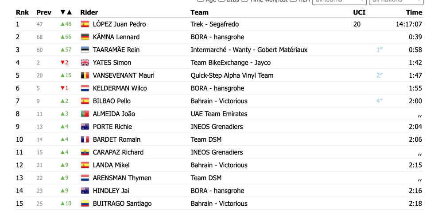Sort by the Time column header
The height and width of the screenshot is (211, 434).
point(414,12)
